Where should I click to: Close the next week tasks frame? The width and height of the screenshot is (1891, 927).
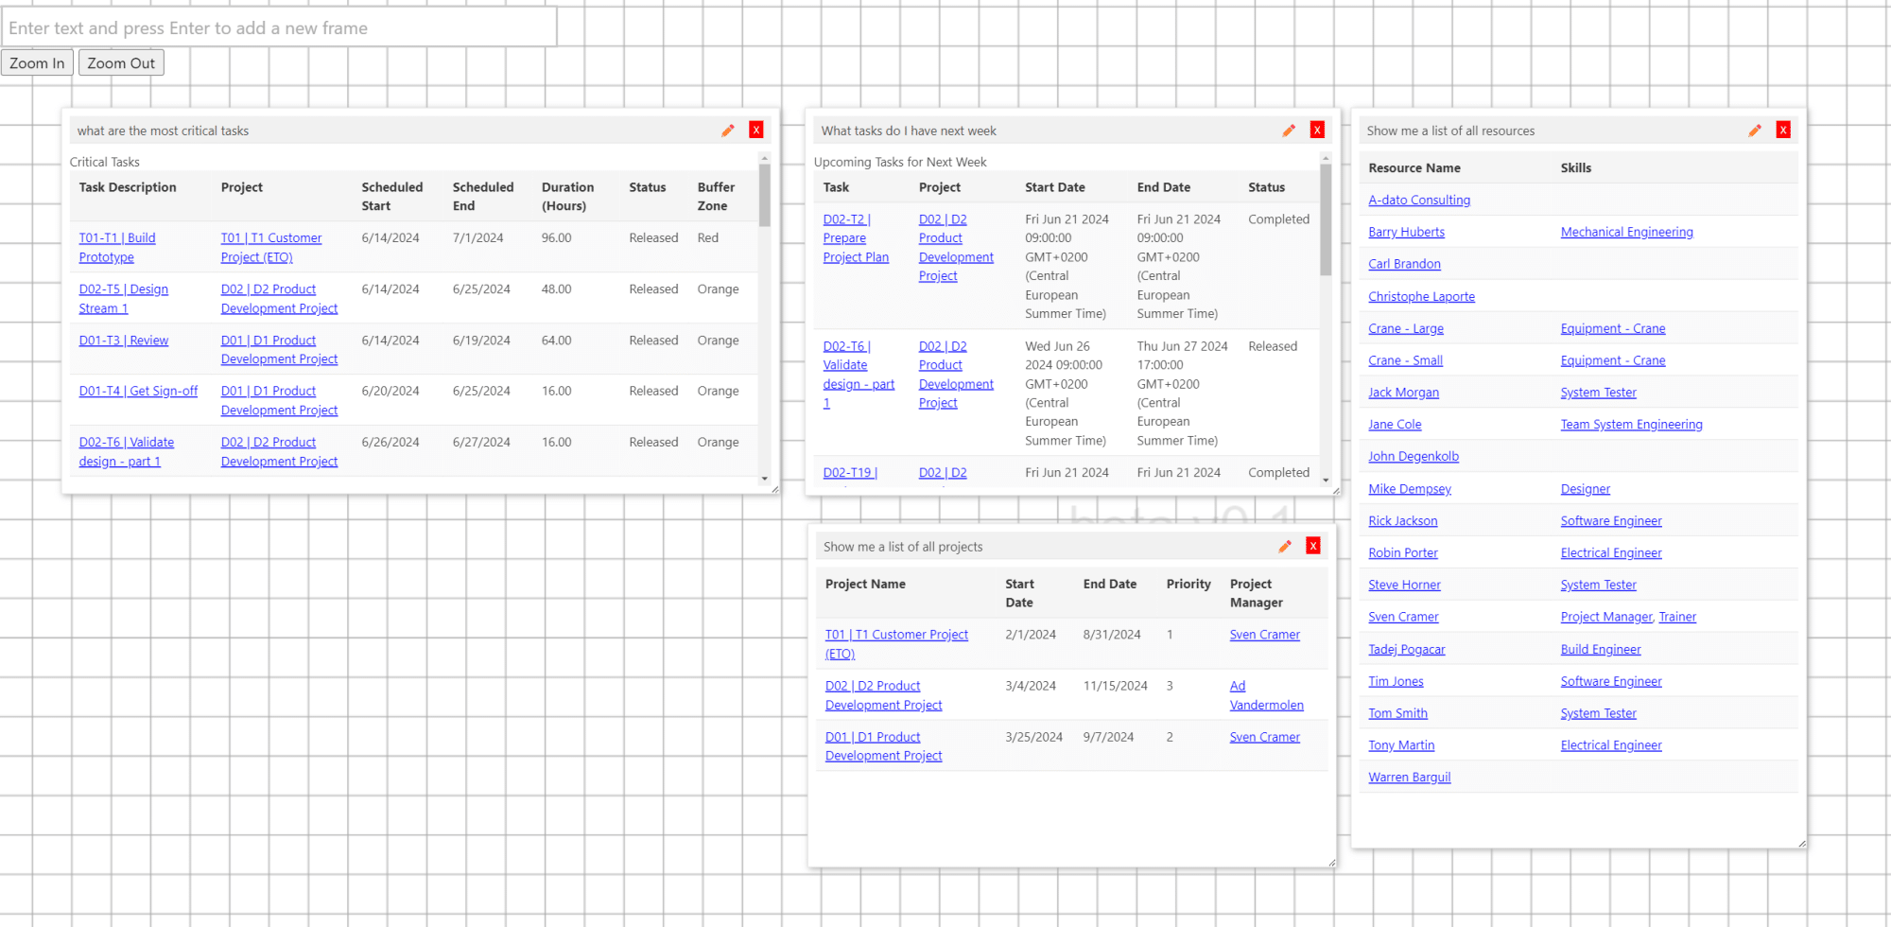(x=1317, y=131)
